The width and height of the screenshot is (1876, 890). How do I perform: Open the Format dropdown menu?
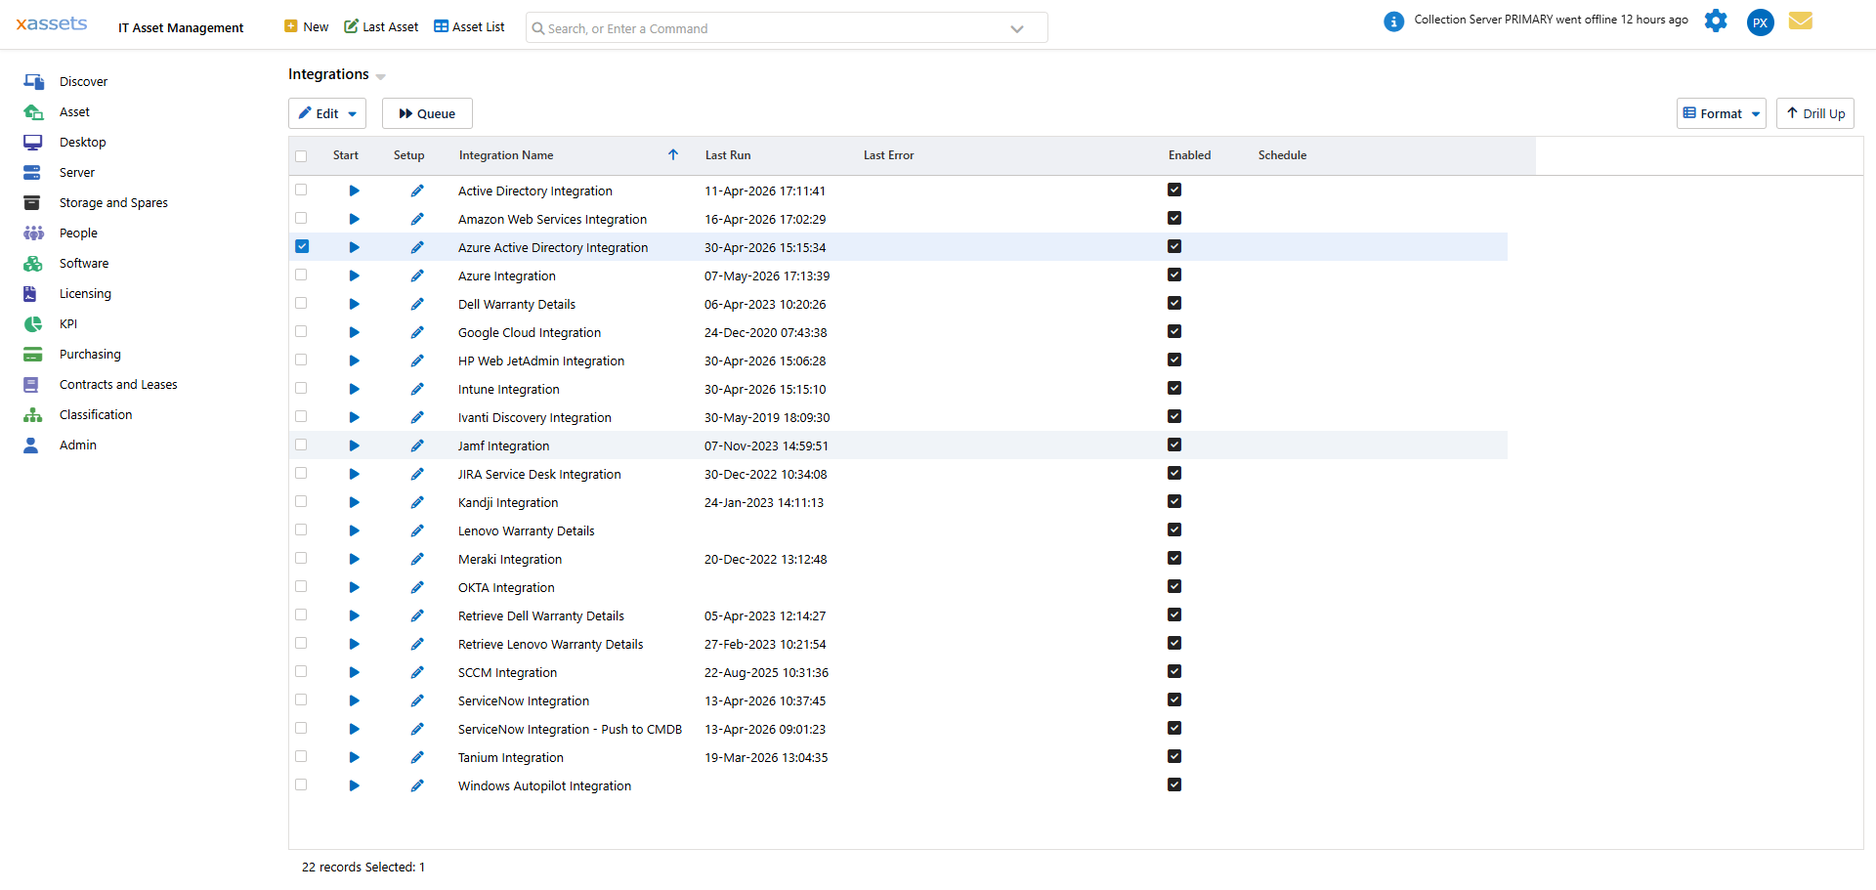[x=1722, y=113]
